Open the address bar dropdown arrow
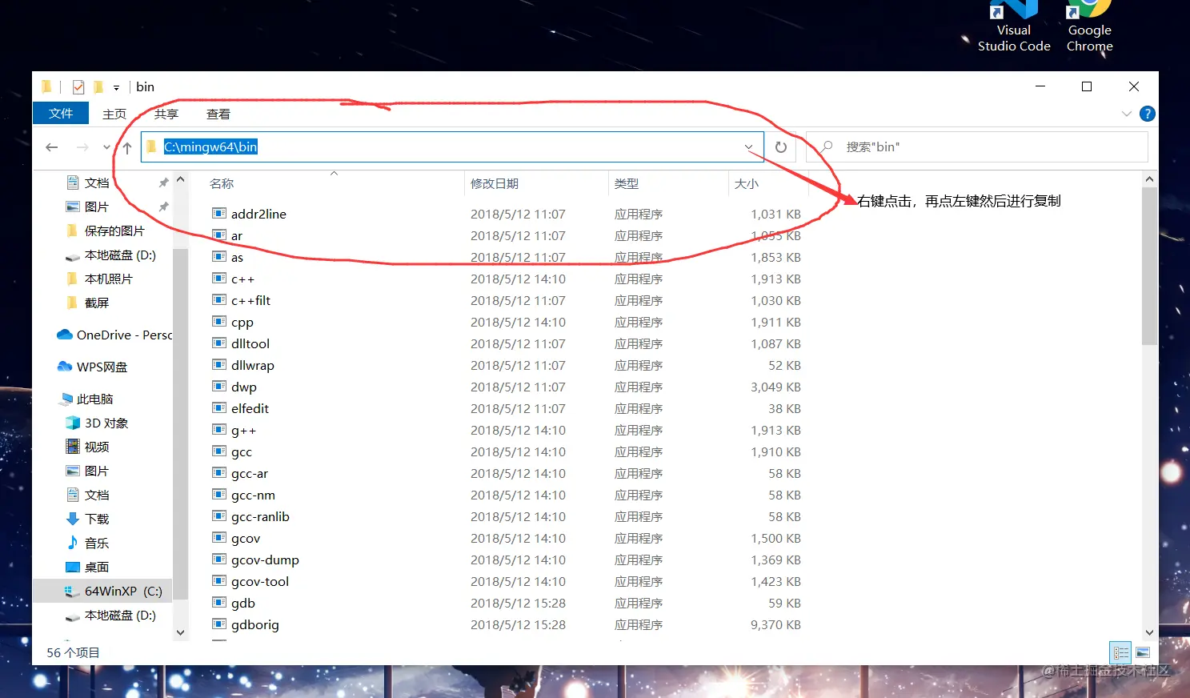1190x698 pixels. click(x=749, y=147)
